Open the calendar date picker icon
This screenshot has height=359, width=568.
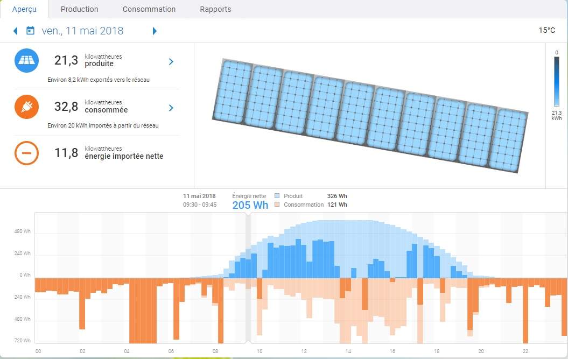[31, 31]
